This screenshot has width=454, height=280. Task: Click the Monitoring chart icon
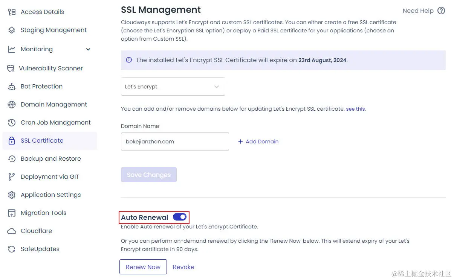(12, 49)
